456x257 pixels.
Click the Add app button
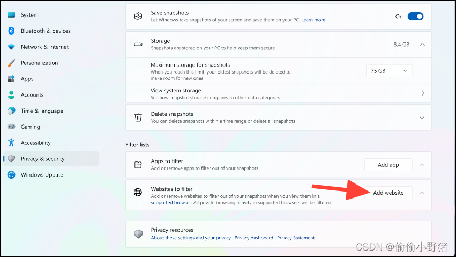(388, 165)
